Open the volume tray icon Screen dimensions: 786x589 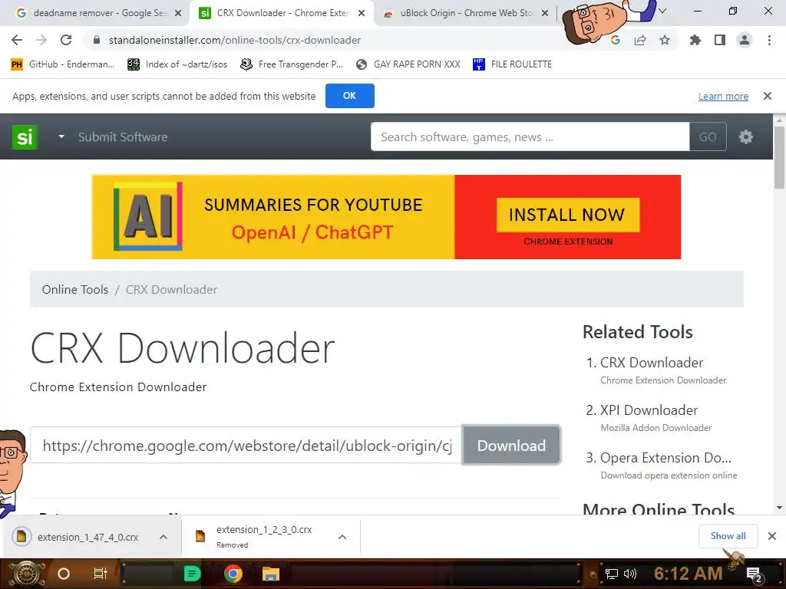(629, 574)
